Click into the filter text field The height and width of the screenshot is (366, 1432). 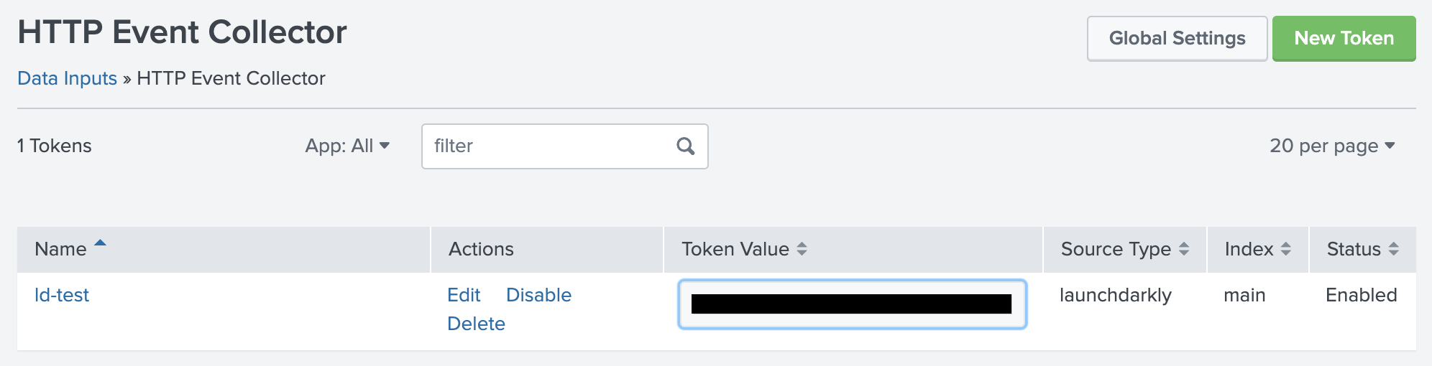coord(546,146)
